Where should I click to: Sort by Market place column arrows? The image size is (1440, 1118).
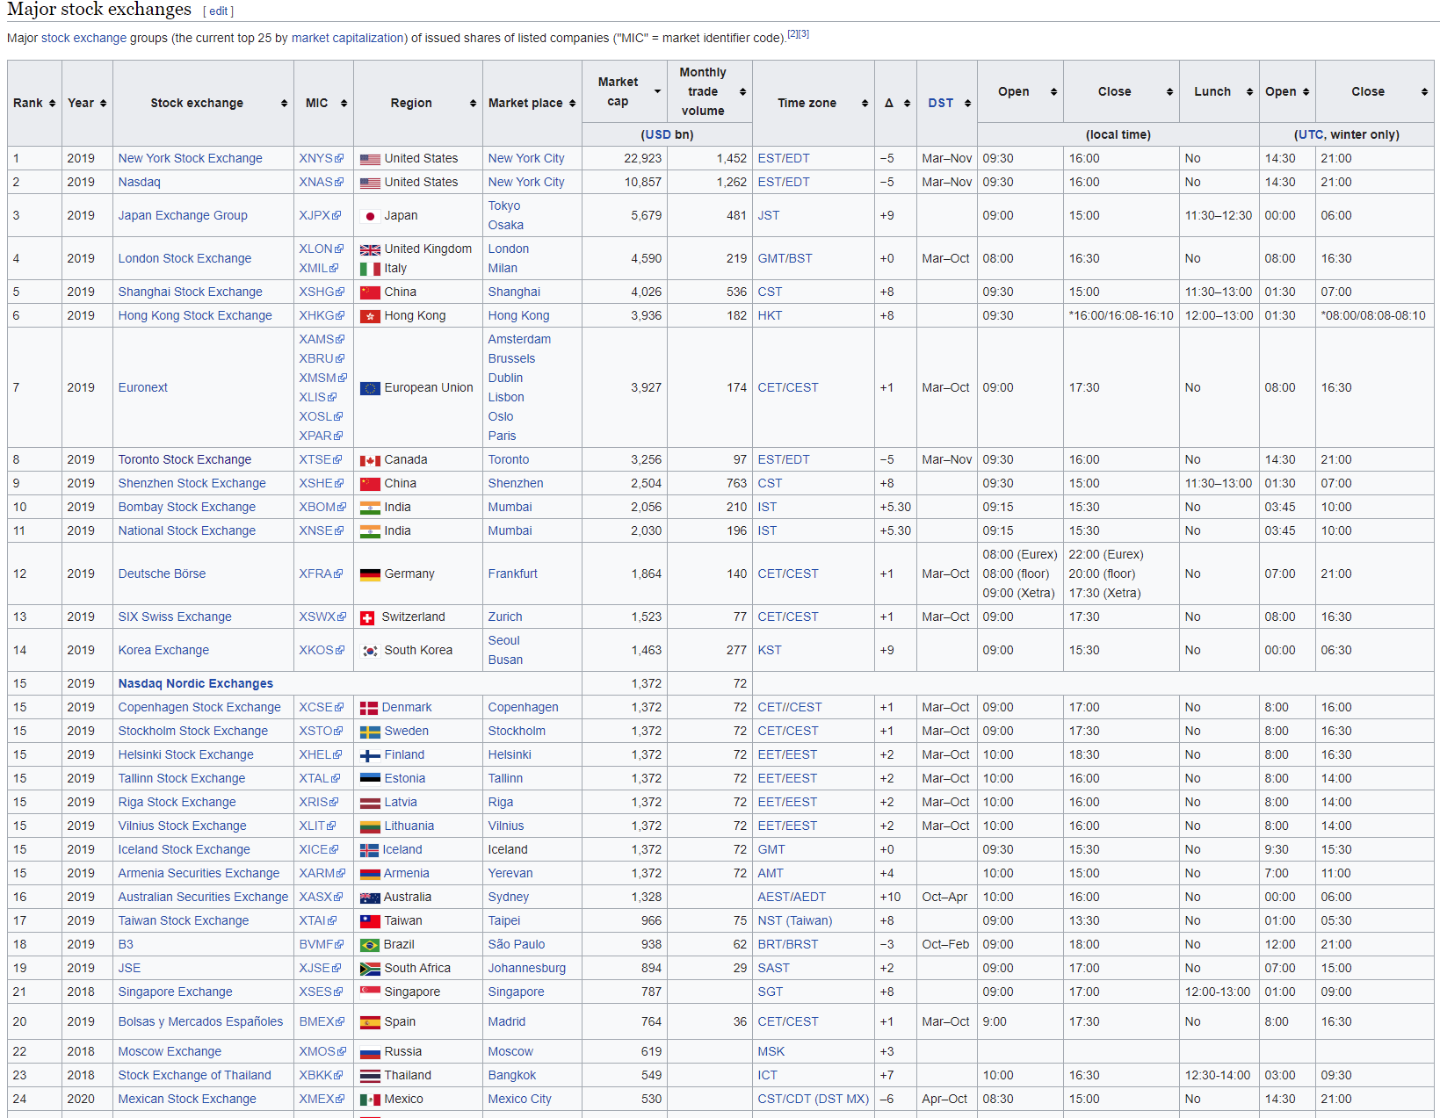coord(572,103)
